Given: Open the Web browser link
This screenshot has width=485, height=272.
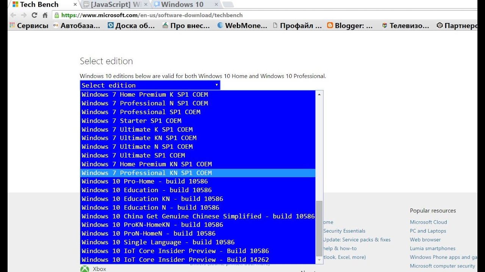Looking at the screenshot, I should (x=425, y=240).
